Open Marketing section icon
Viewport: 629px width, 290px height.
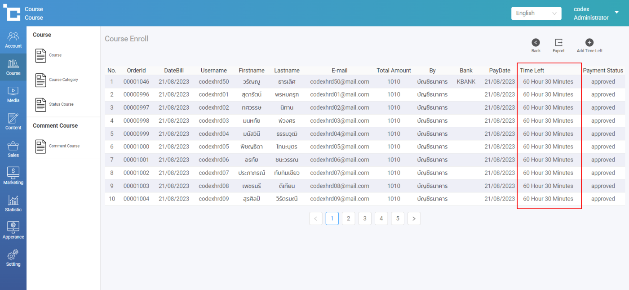(13, 176)
